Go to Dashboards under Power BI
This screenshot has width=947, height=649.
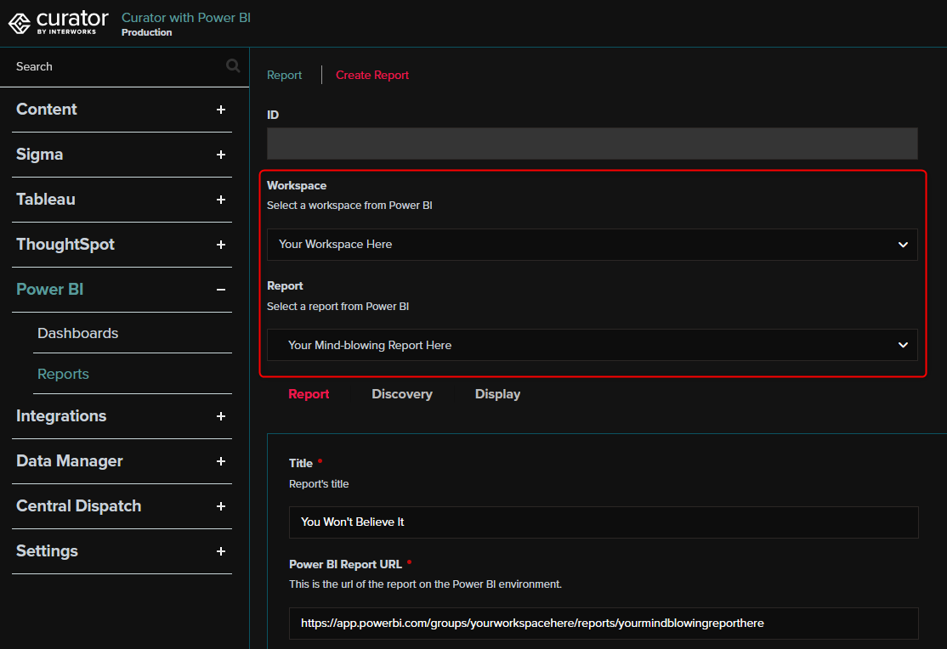click(x=78, y=333)
